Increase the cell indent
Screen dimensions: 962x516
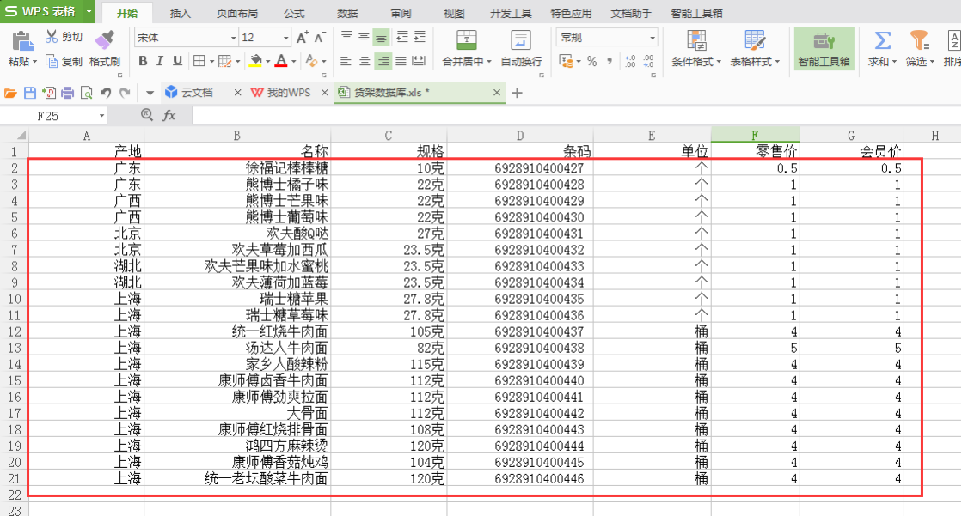(420, 38)
